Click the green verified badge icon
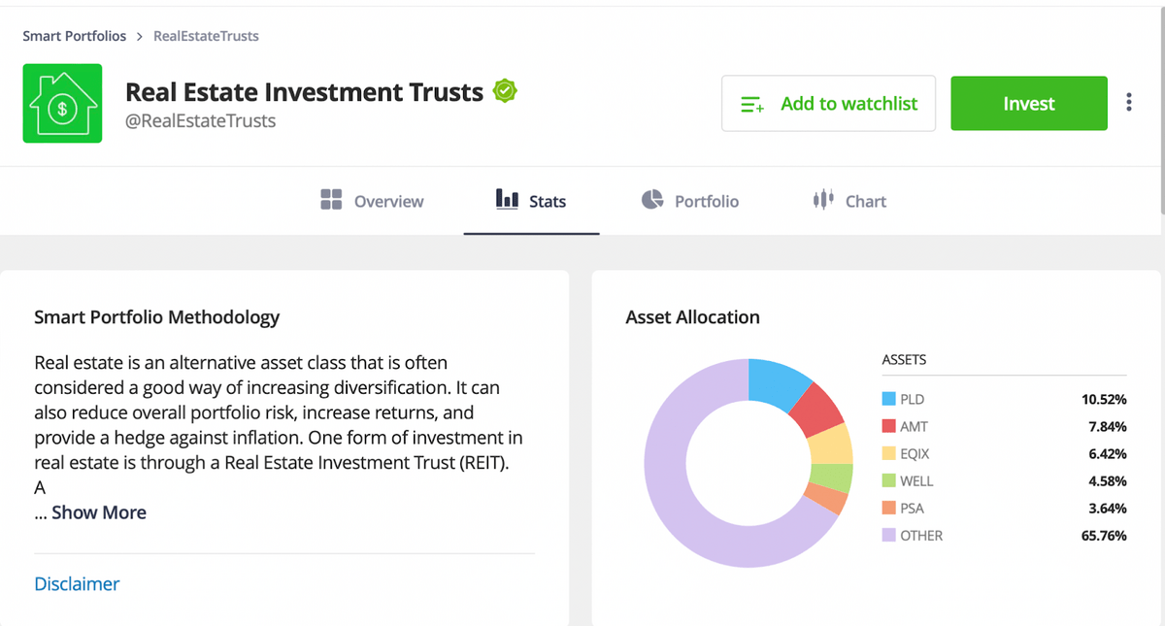Viewport: 1165px width, 626px height. [x=505, y=91]
